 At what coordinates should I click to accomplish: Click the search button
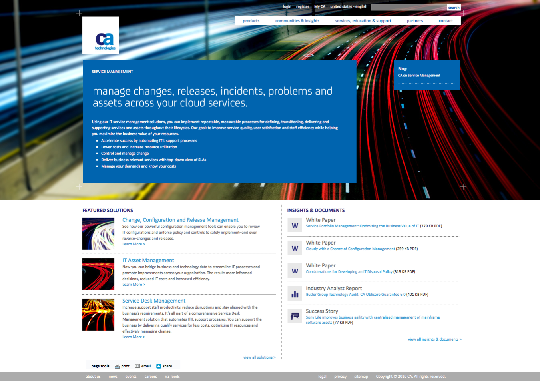(454, 8)
